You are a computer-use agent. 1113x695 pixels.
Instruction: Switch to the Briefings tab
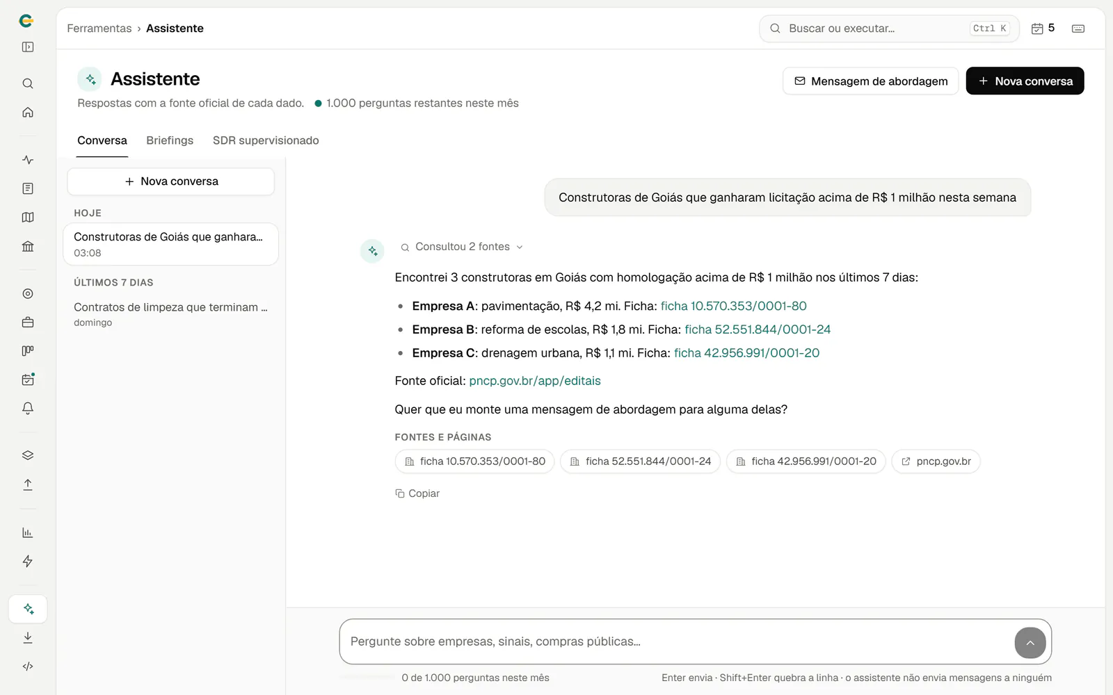coord(170,140)
